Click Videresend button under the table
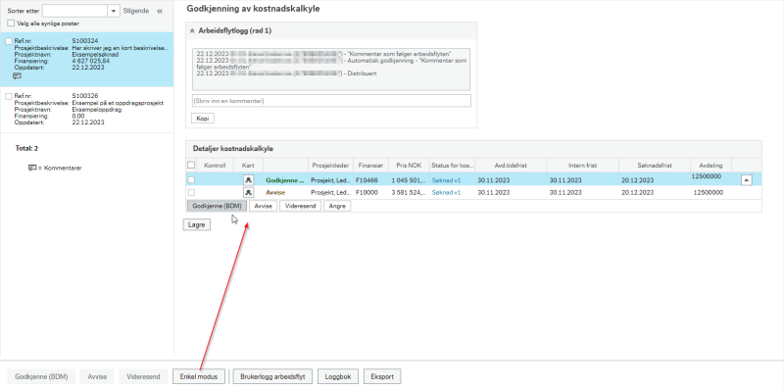Viewport: 784px width, 390px height. (x=301, y=206)
